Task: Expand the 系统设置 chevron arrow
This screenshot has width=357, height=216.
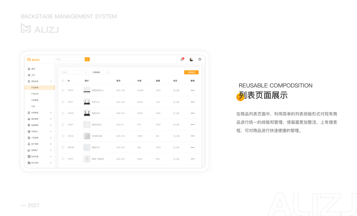Action: (x=51, y=156)
